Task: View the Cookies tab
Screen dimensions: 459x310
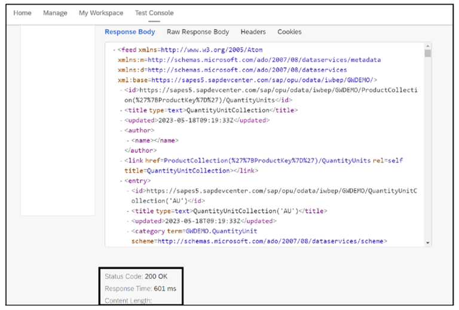Action: [289, 32]
